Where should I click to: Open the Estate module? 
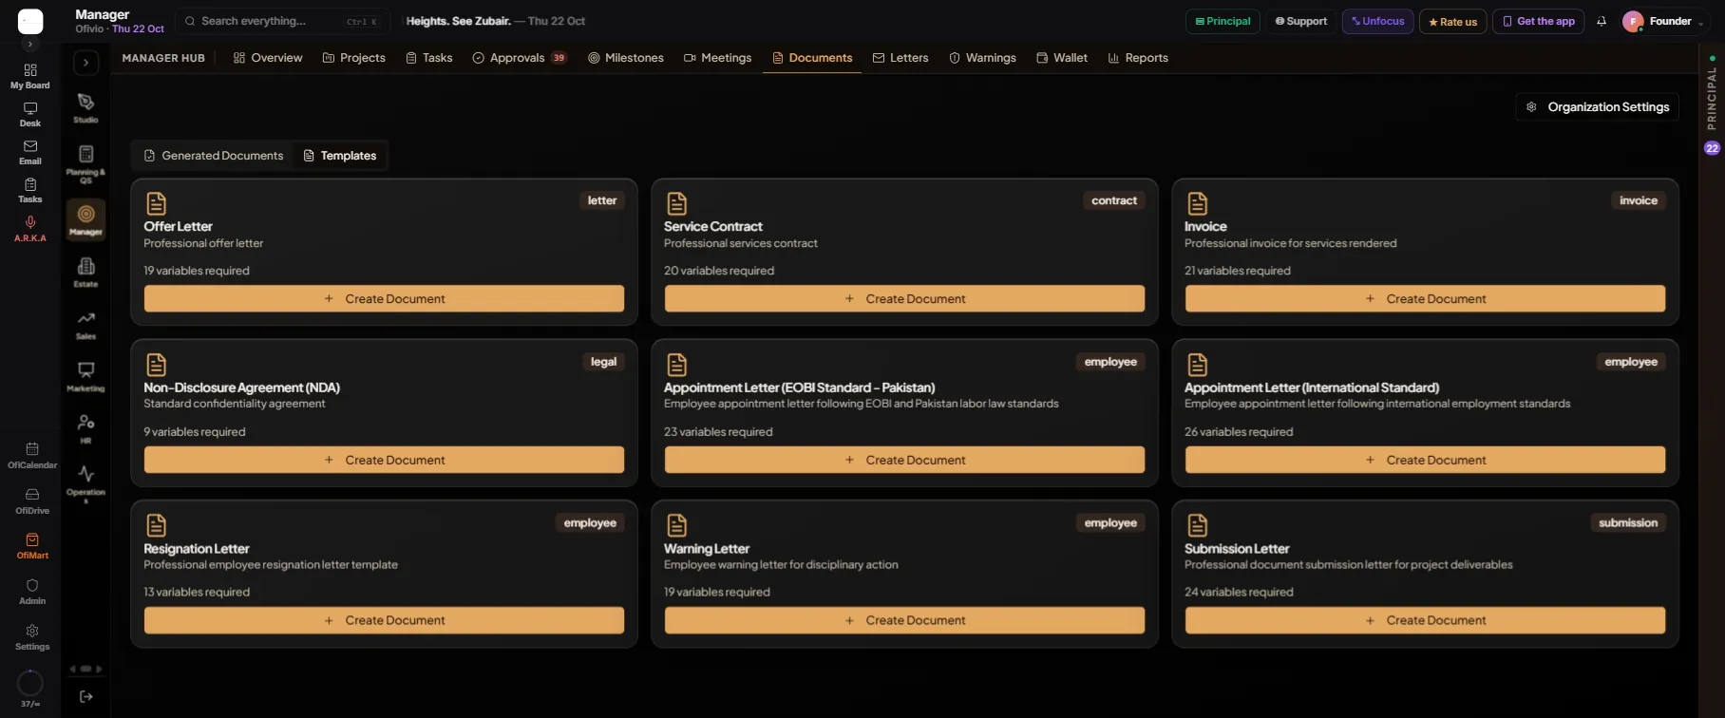(x=85, y=273)
